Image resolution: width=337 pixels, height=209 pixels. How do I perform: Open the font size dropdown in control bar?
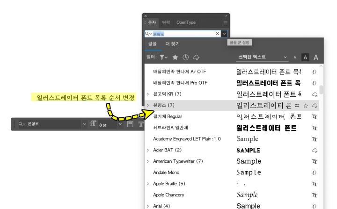pyautogui.click(x=120, y=124)
